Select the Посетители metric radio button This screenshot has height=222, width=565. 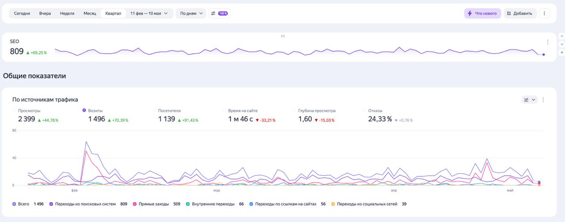154,110
